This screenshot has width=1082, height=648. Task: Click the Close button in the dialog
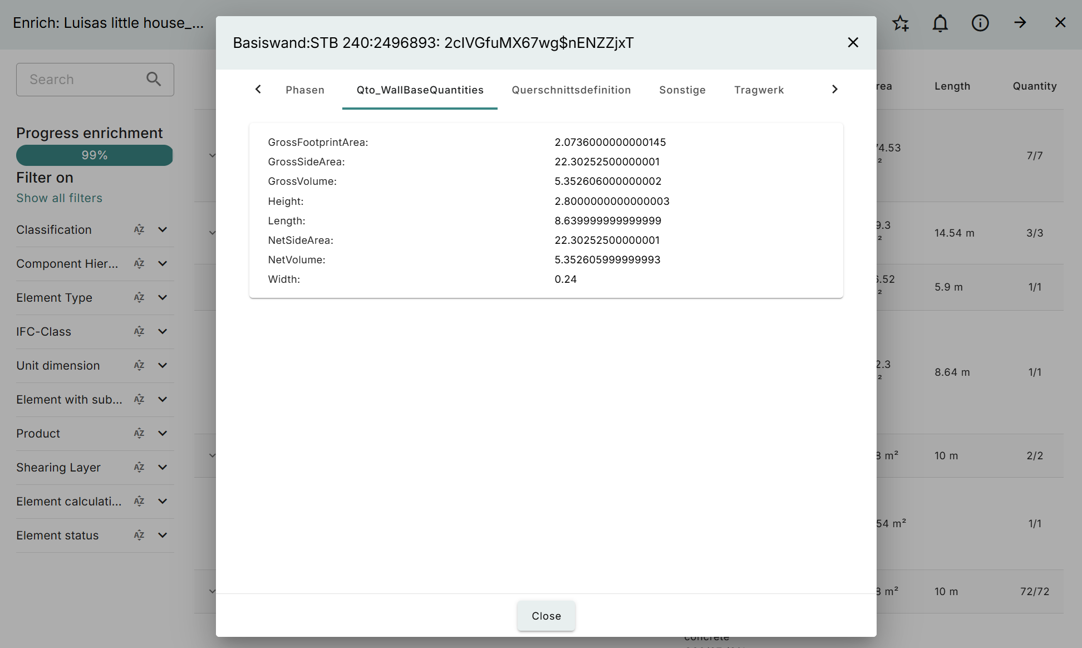[546, 616]
